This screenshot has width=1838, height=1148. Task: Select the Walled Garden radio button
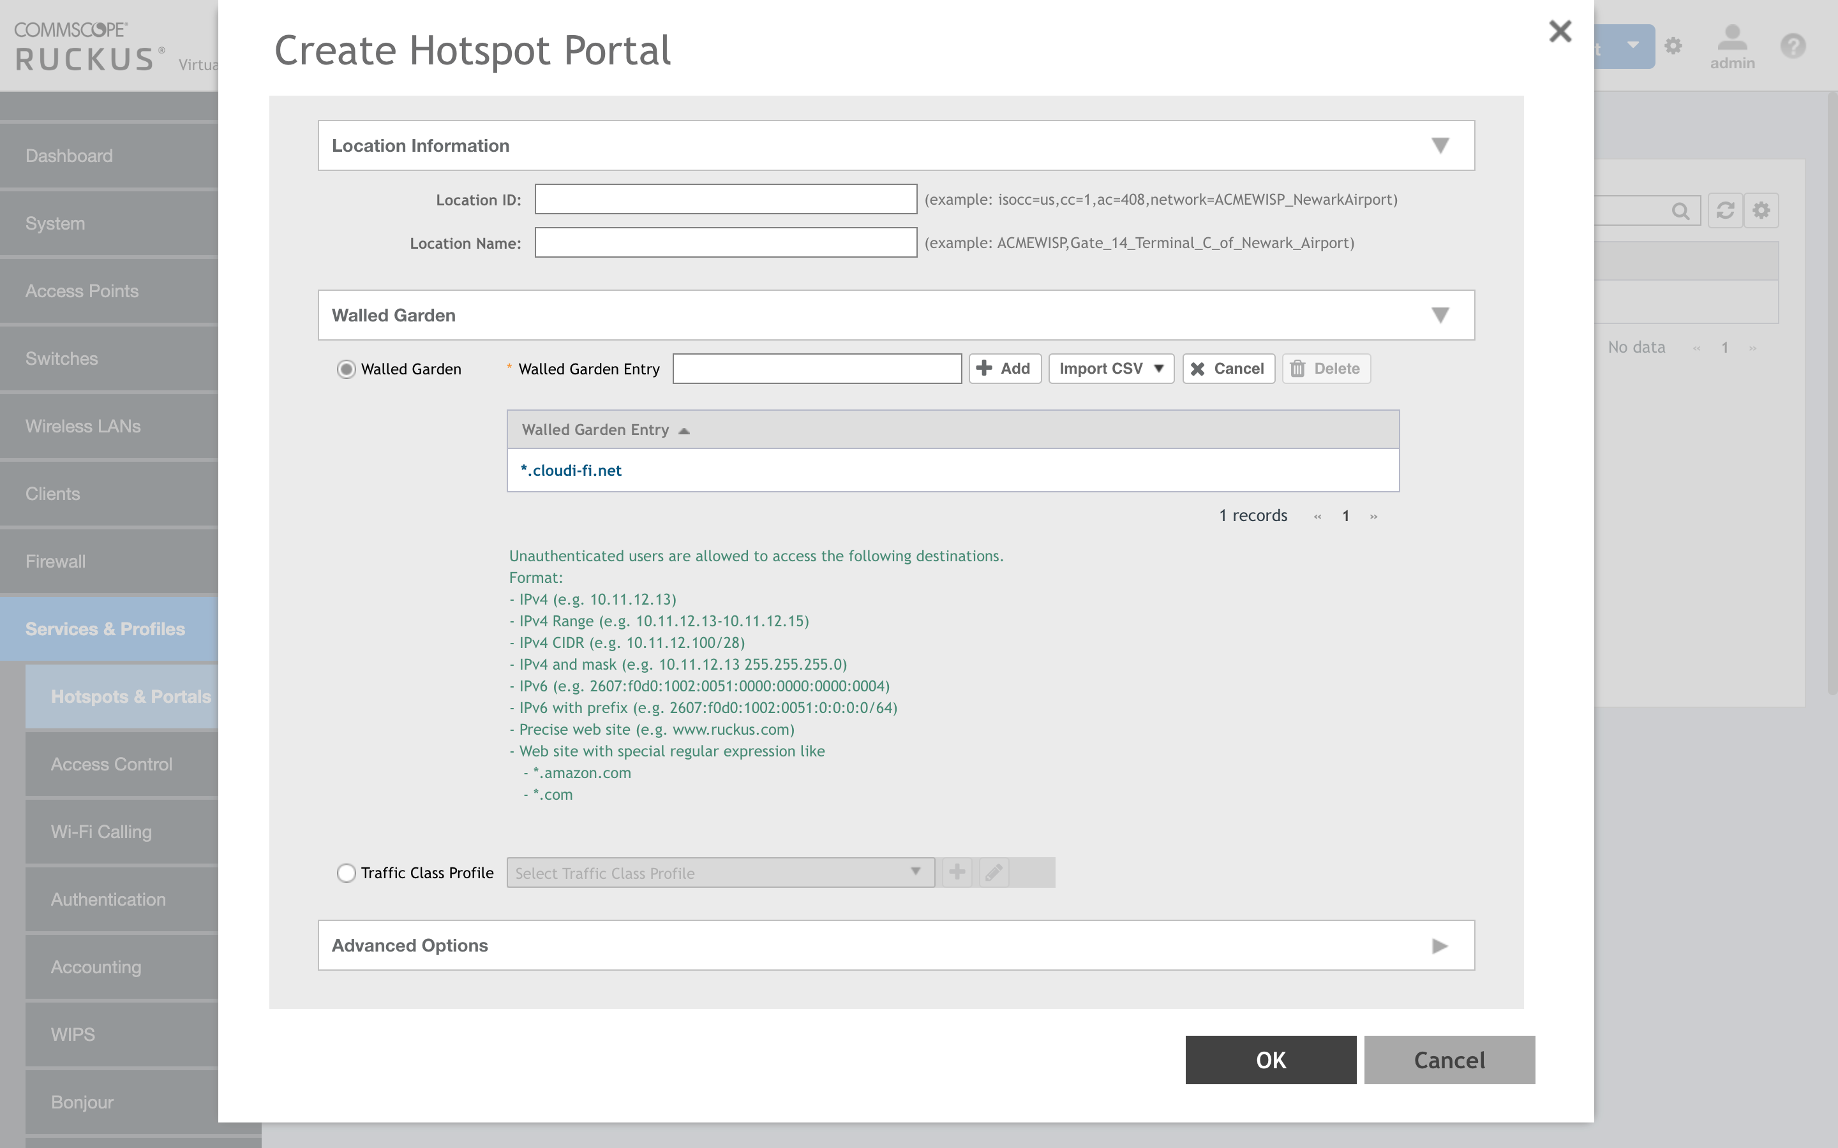347,369
